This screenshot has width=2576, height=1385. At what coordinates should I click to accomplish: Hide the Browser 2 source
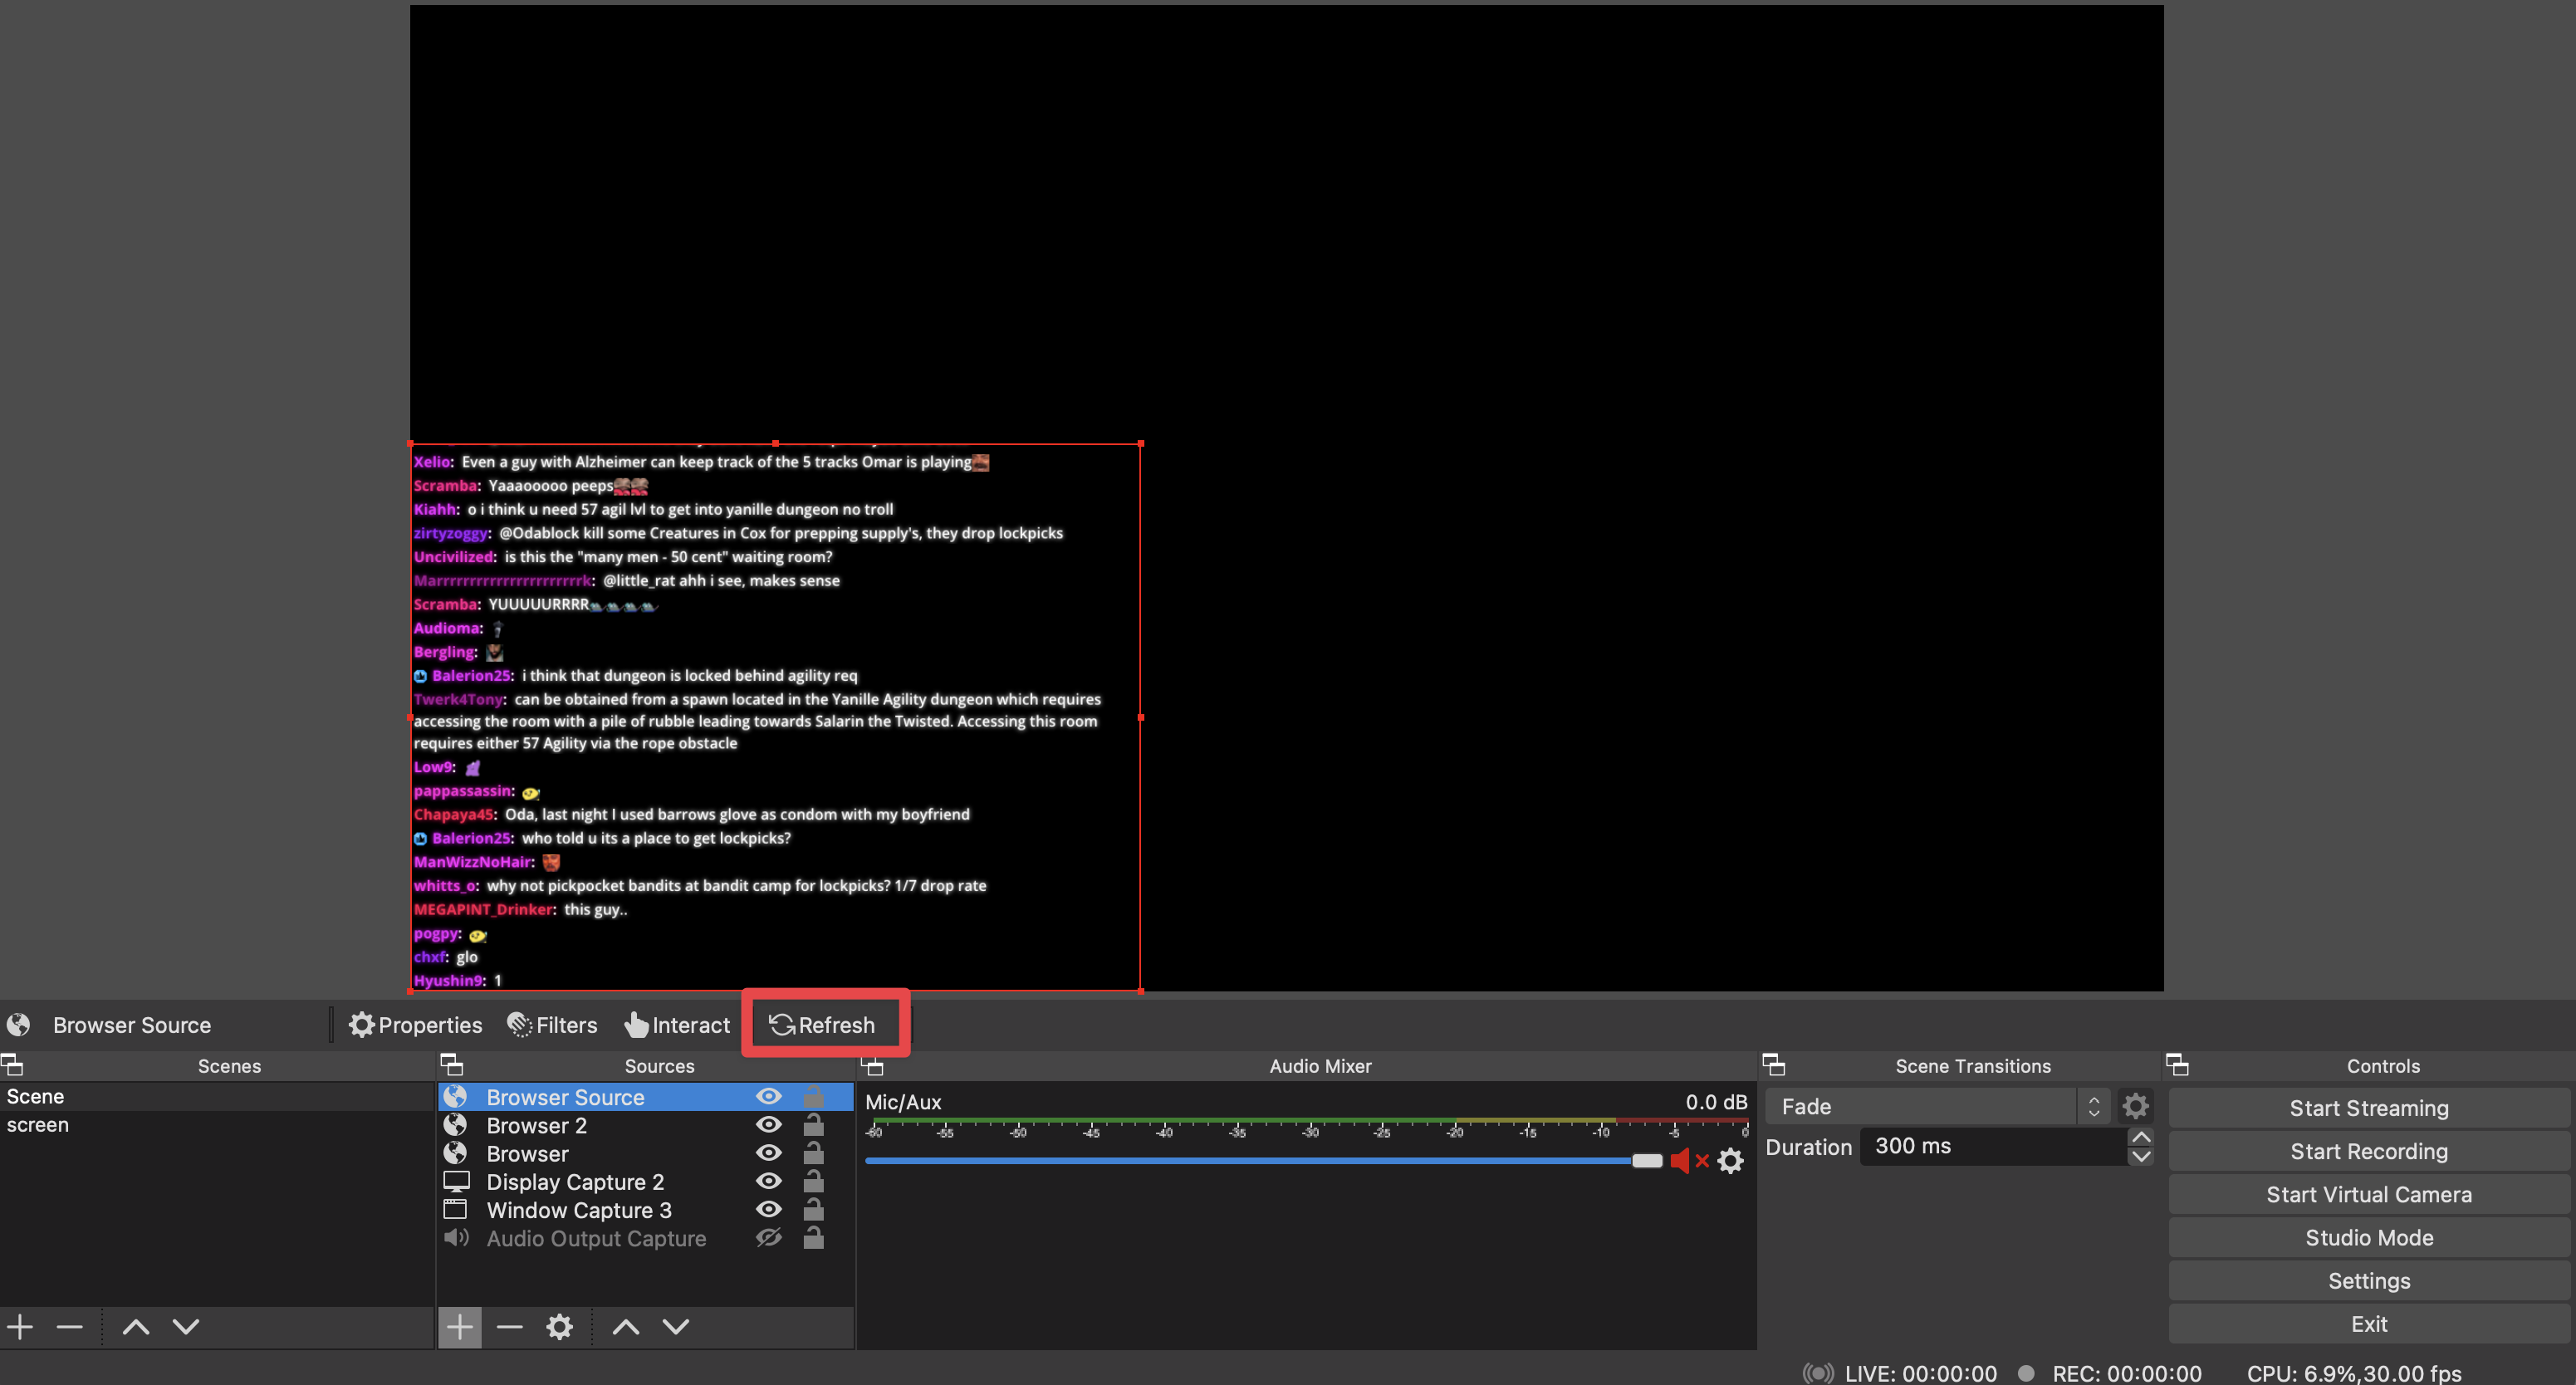(768, 1125)
